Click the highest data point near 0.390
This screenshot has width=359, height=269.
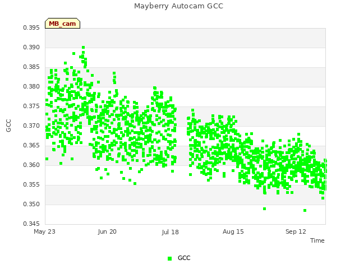point(84,48)
